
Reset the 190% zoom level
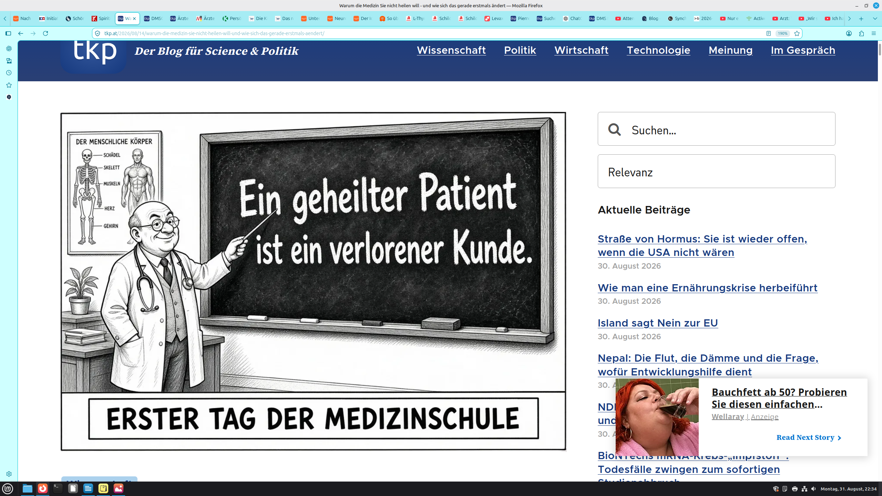[x=782, y=33]
